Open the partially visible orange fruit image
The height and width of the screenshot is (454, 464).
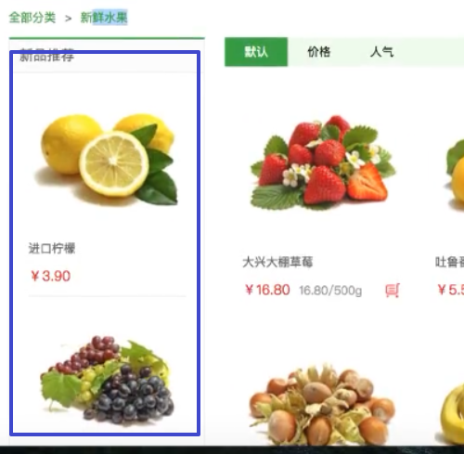[x=455, y=174]
